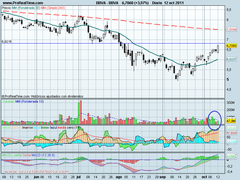Select the 5,5 price axis label
This screenshot has height=180, width=240.
pyautogui.click(x=229, y=70)
